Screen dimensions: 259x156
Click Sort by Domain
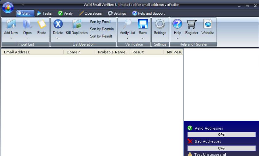[102, 29]
